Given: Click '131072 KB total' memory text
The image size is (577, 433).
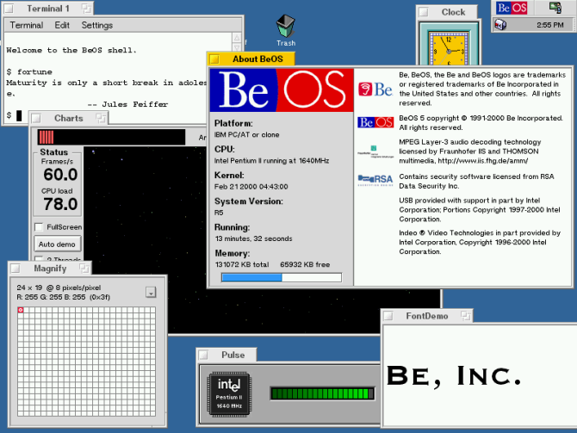Looking at the screenshot, I should pyautogui.click(x=242, y=264).
